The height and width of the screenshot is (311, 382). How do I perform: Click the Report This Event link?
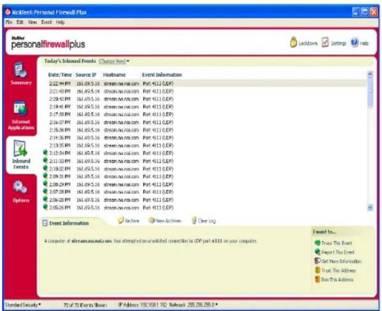click(x=338, y=252)
